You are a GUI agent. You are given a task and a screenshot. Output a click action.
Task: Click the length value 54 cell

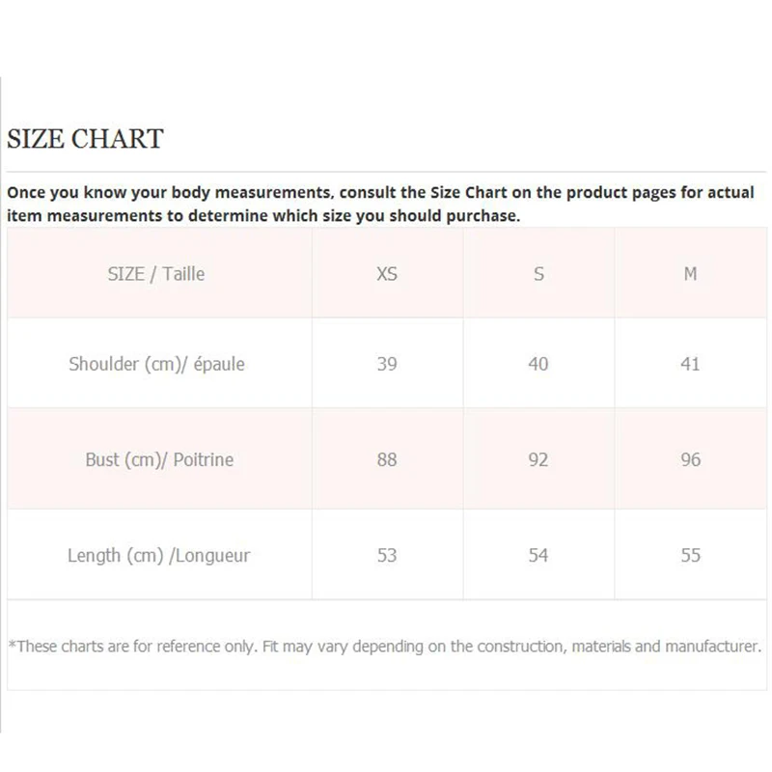tap(538, 555)
